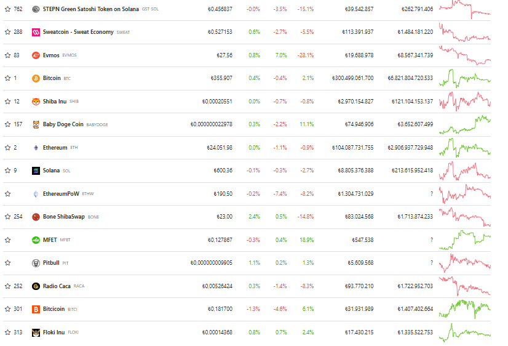Toggle favorite star for Sweatcoin
This screenshot has height=346, width=508.
click(x=8, y=32)
